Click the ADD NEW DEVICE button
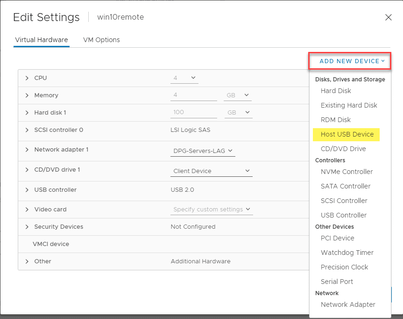The width and height of the screenshot is (403, 319). (352, 61)
